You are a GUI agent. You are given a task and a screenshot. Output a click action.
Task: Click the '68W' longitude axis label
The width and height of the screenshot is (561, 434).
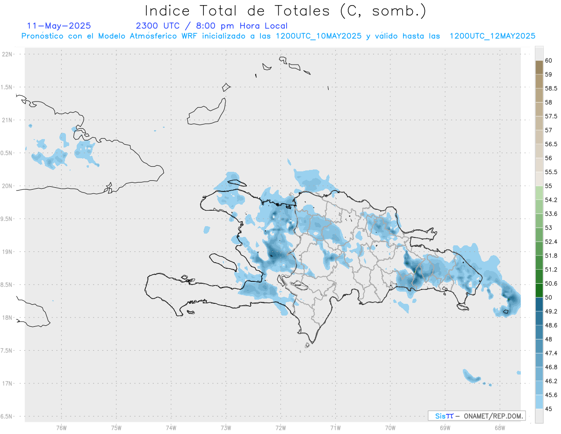pyautogui.click(x=500, y=427)
